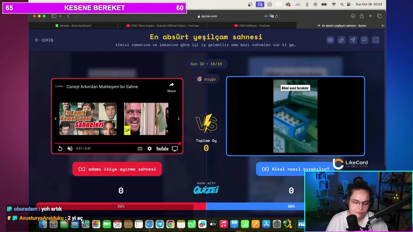
Task: Click the red 50% vote bar
Action: tap(121, 207)
